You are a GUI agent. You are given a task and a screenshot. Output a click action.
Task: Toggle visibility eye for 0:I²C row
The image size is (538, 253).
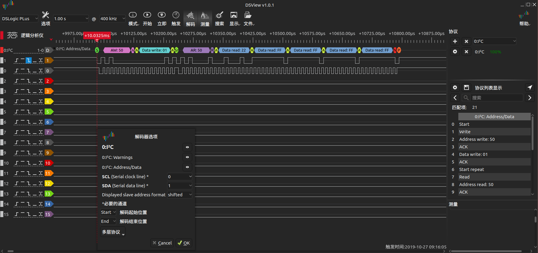click(x=187, y=147)
